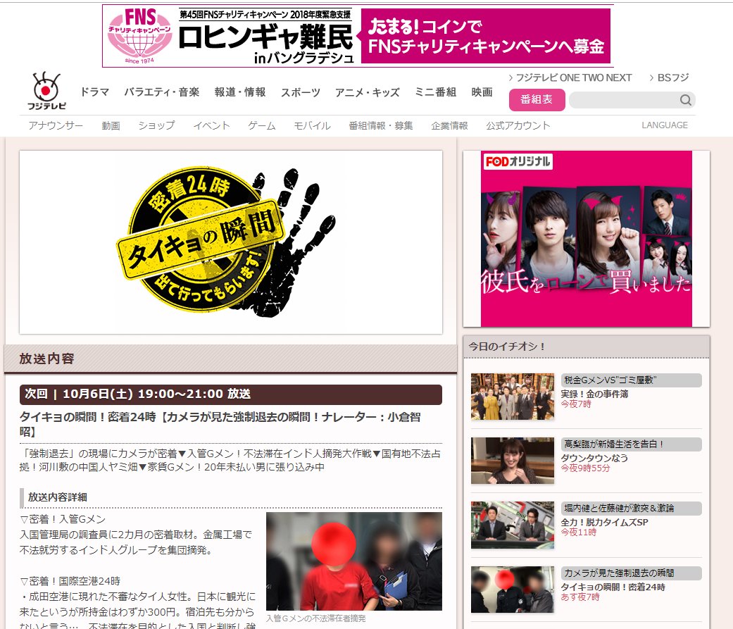The height and width of the screenshot is (629, 733).
Task: Open the アニメ・キッズ menu
Action: pyautogui.click(x=368, y=92)
